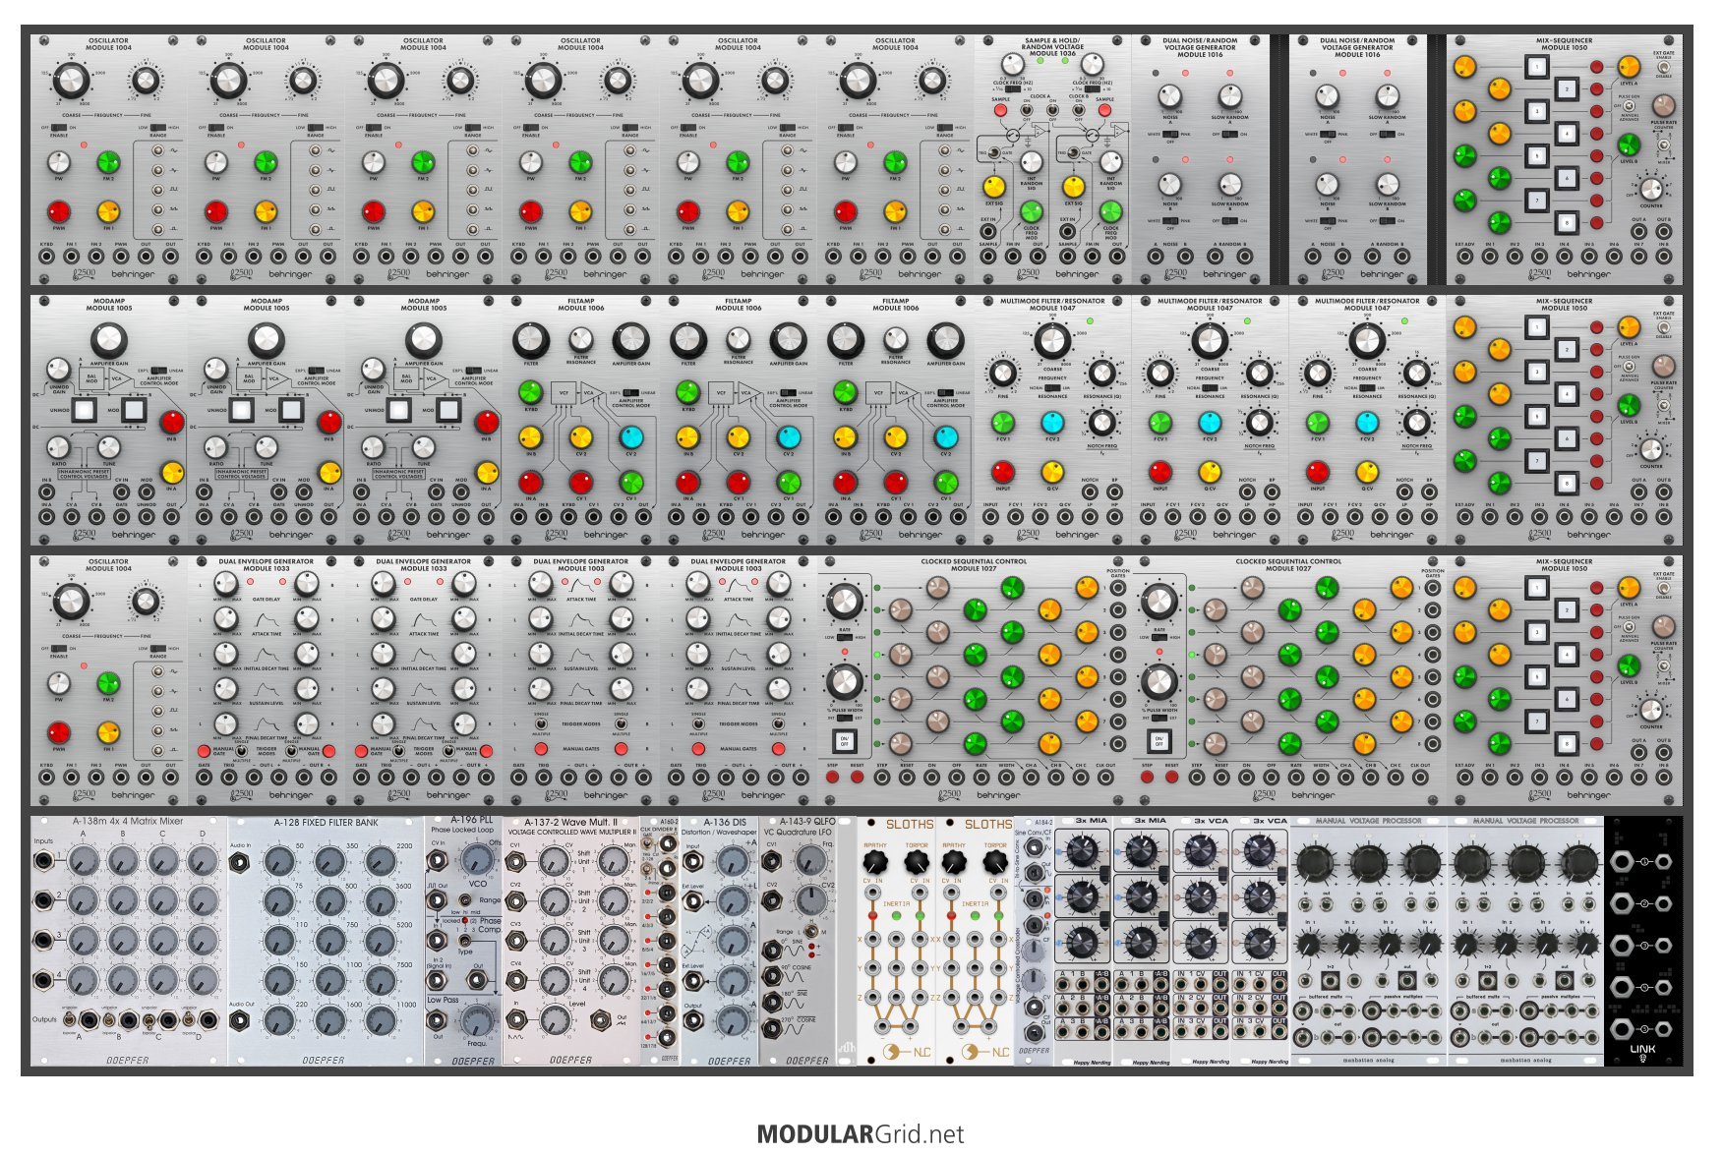Viewport: 1723px width, 1155px height.
Task: Toggle the Range switch on A-143-9 QLFO
Action: (x=812, y=931)
